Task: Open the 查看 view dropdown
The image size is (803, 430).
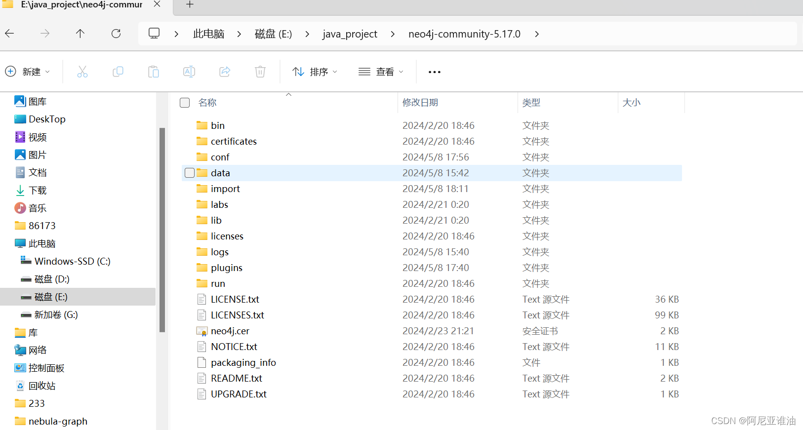Action: pos(381,72)
